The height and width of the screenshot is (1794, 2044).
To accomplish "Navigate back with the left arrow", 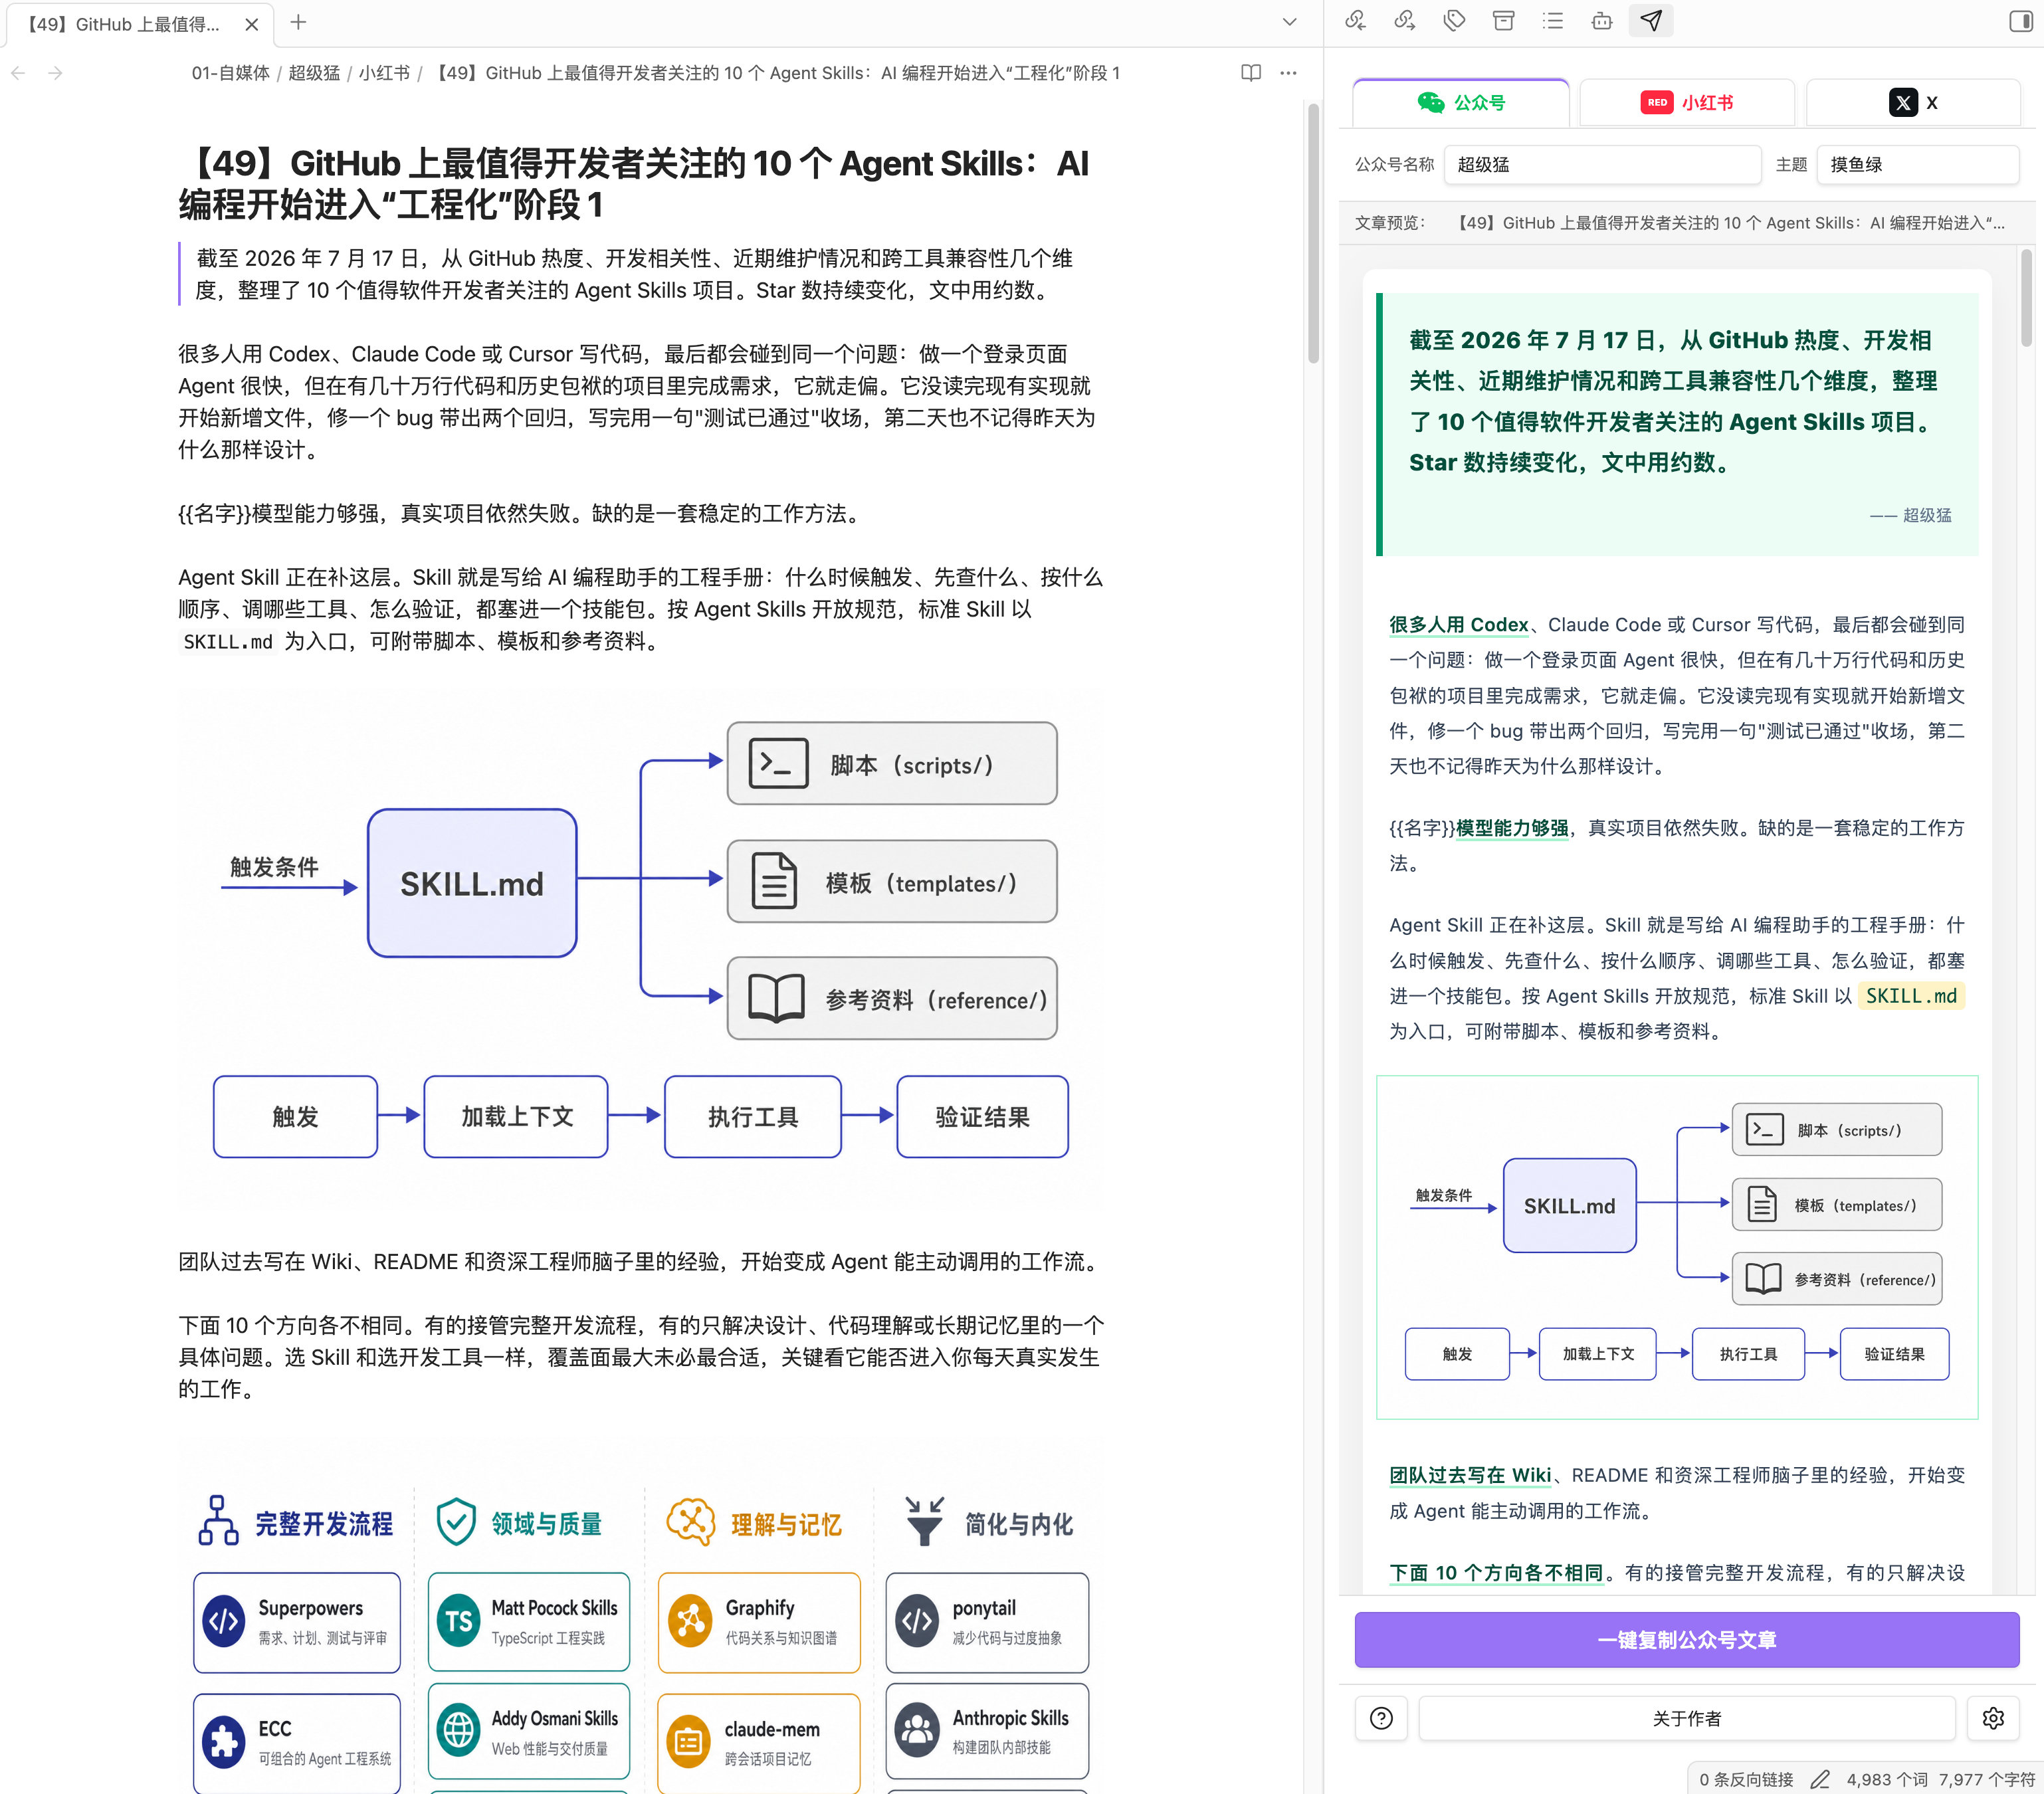I will point(18,73).
